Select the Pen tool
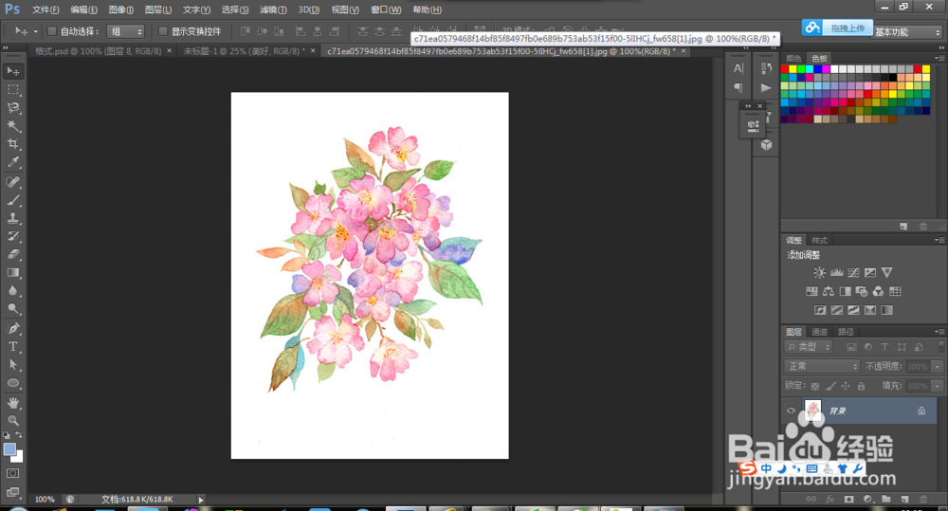948x511 pixels. point(12,328)
